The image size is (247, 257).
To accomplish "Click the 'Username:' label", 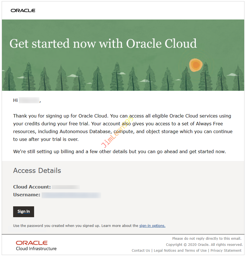I will (x=27, y=195).
